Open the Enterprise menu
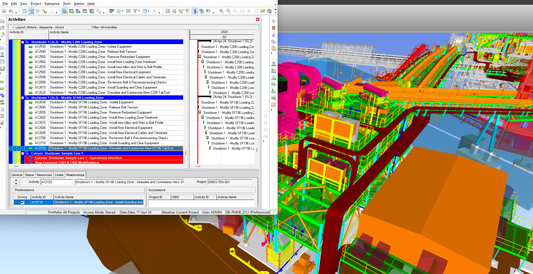 52,4
